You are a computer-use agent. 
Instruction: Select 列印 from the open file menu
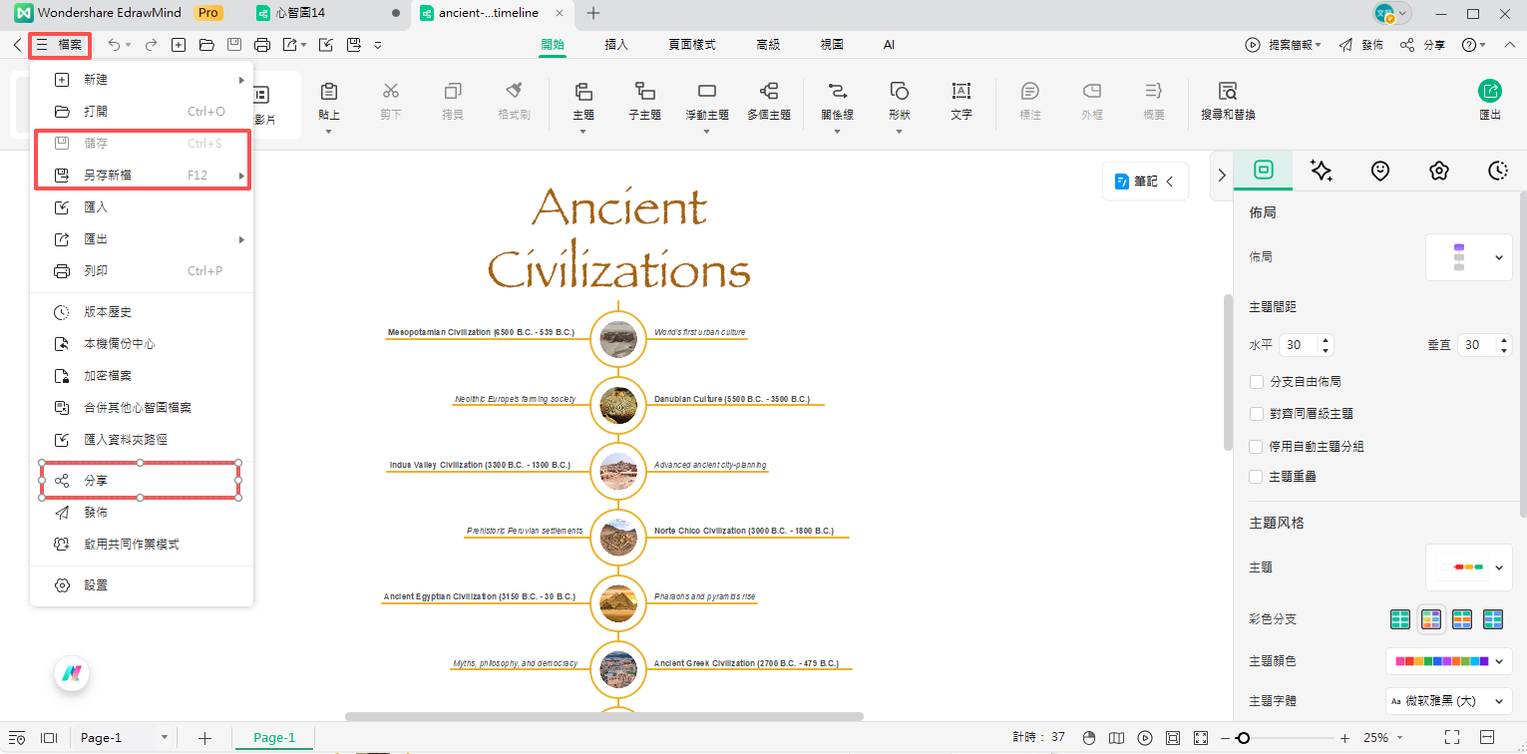[96, 270]
